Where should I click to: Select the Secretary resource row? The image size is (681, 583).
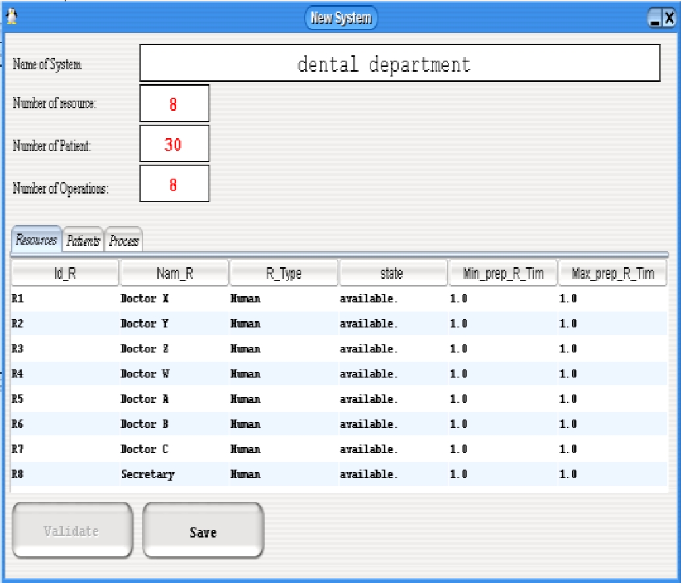click(x=147, y=474)
